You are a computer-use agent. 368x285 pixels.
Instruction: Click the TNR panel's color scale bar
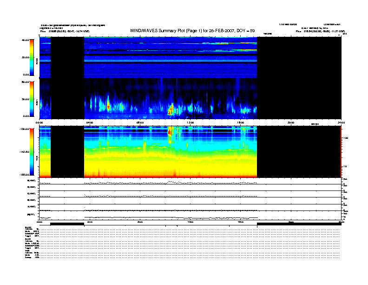click(x=32, y=152)
